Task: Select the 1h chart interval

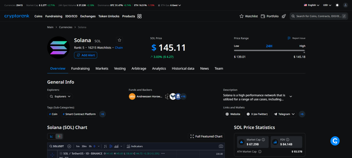Action: pos(90,146)
